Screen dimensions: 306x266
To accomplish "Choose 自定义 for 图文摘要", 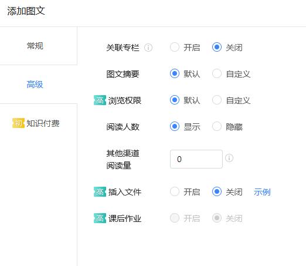I will coord(217,73).
